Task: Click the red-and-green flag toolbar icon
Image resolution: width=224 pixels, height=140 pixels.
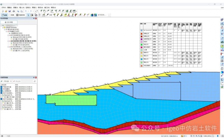Action: click(76, 15)
